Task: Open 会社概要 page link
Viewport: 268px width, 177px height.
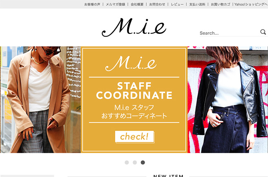Action: click(x=137, y=4)
